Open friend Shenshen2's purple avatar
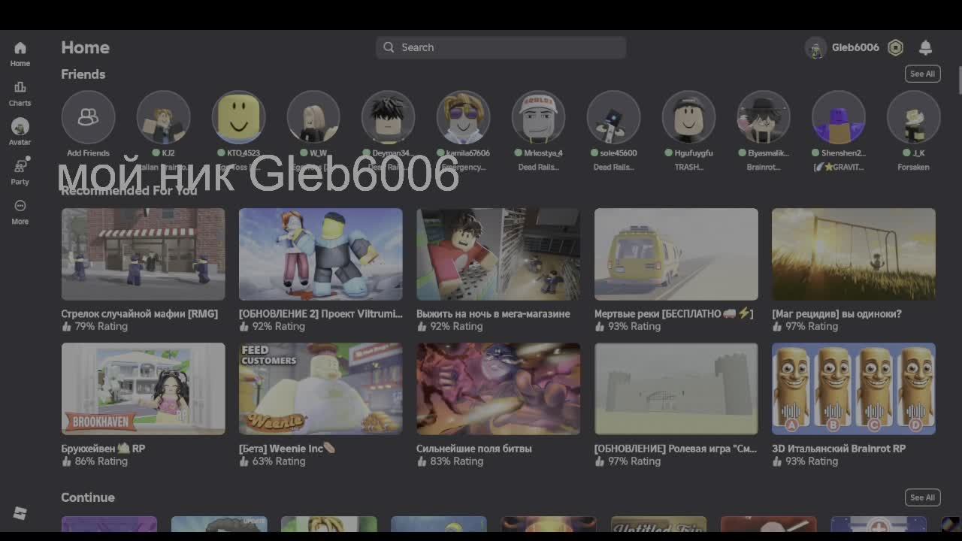The height and width of the screenshot is (541, 962). pos(839,117)
